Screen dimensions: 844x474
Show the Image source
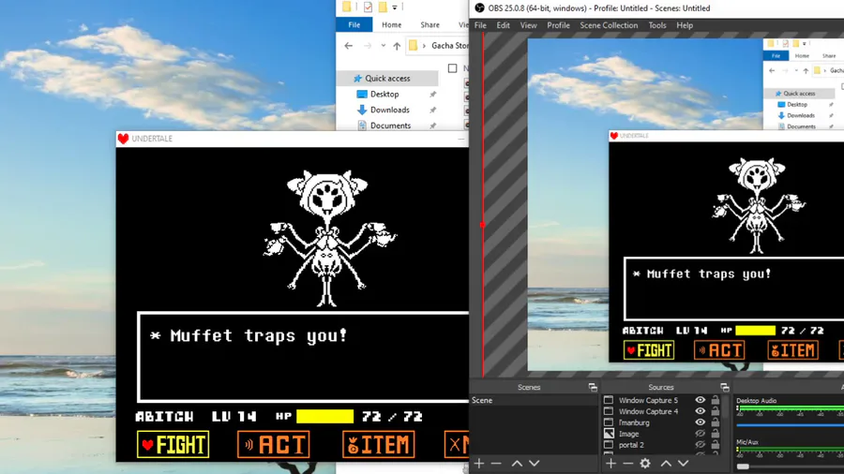click(700, 434)
